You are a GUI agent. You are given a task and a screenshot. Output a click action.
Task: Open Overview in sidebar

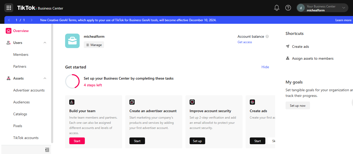click(x=21, y=31)
